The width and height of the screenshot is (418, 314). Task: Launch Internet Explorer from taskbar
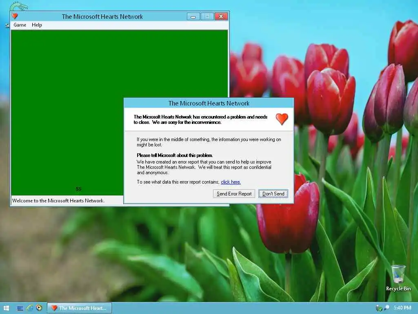click(x=29, y=308)
